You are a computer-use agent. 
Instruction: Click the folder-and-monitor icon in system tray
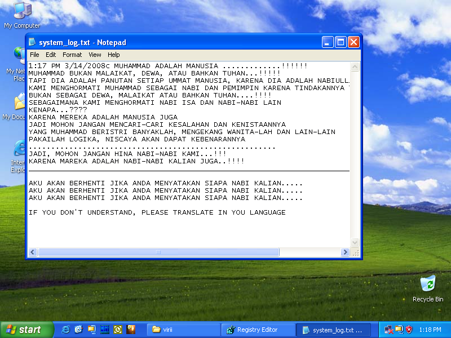(x=399, y=330)
